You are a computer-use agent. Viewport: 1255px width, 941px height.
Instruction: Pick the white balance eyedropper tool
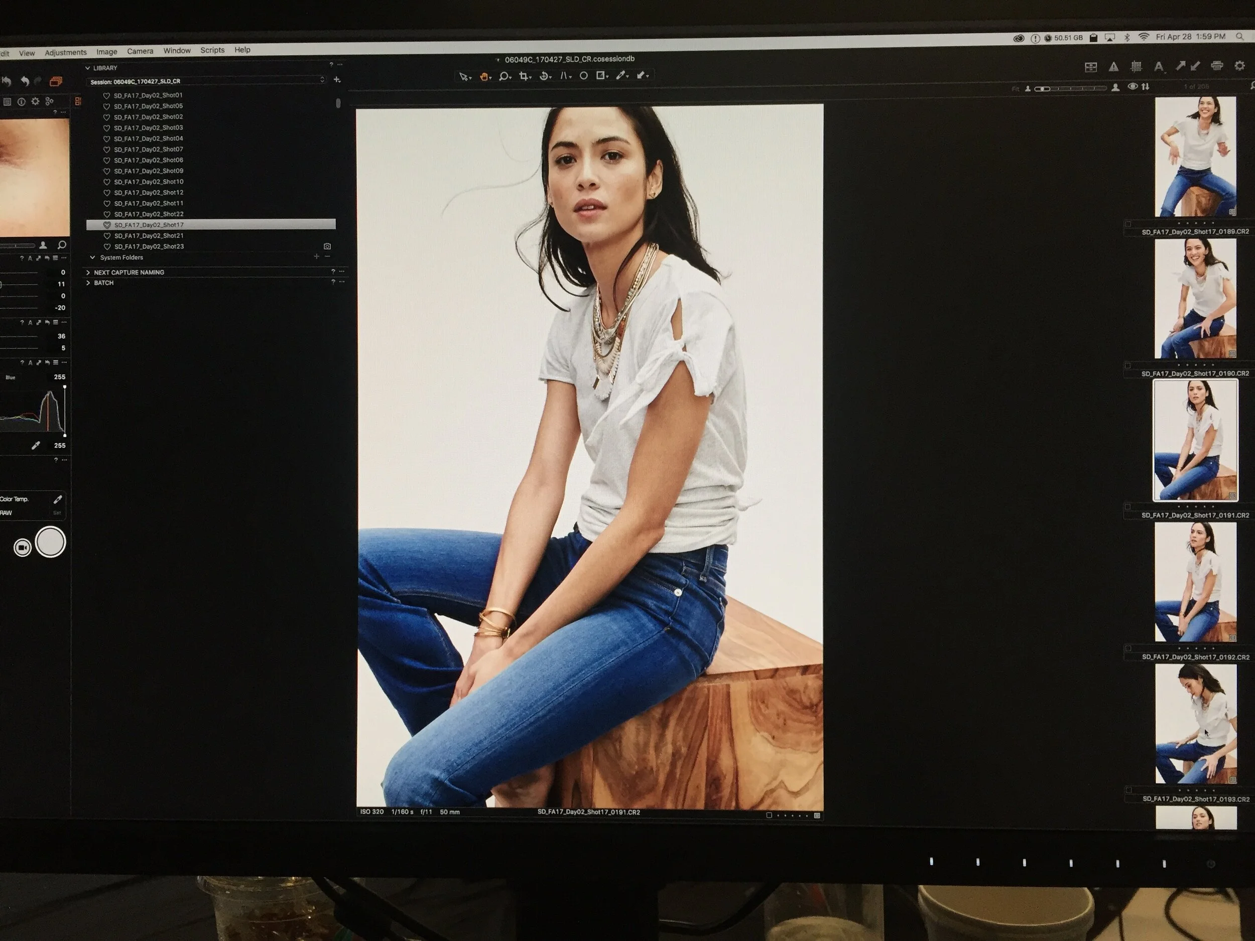point(622,75)
